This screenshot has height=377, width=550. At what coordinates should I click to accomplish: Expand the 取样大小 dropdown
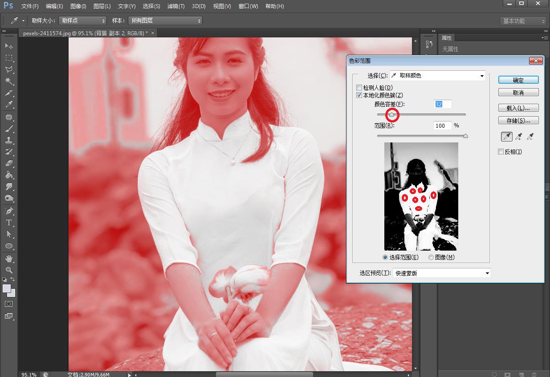point(83,21)
